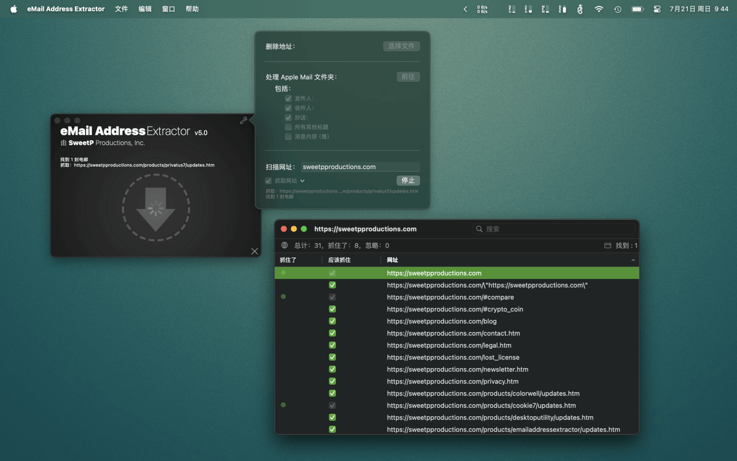737x461 pixels.
Task: Click the 选择文件 button
Action: [401, 46]
